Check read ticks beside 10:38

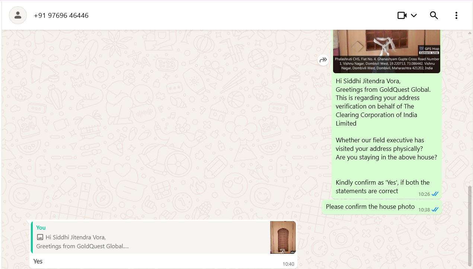tap(435, 210)
